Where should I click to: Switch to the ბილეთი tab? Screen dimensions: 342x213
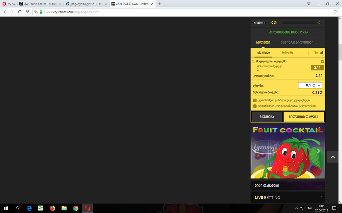coord(263,42)
